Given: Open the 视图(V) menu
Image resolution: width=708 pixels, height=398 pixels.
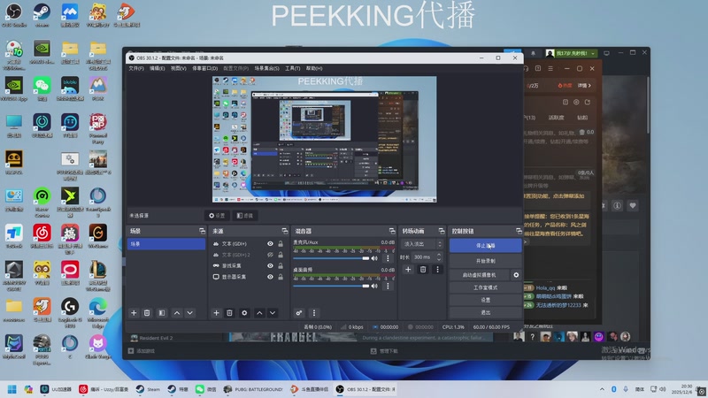Looking at the screenshot, I should (x=179, y=68).
